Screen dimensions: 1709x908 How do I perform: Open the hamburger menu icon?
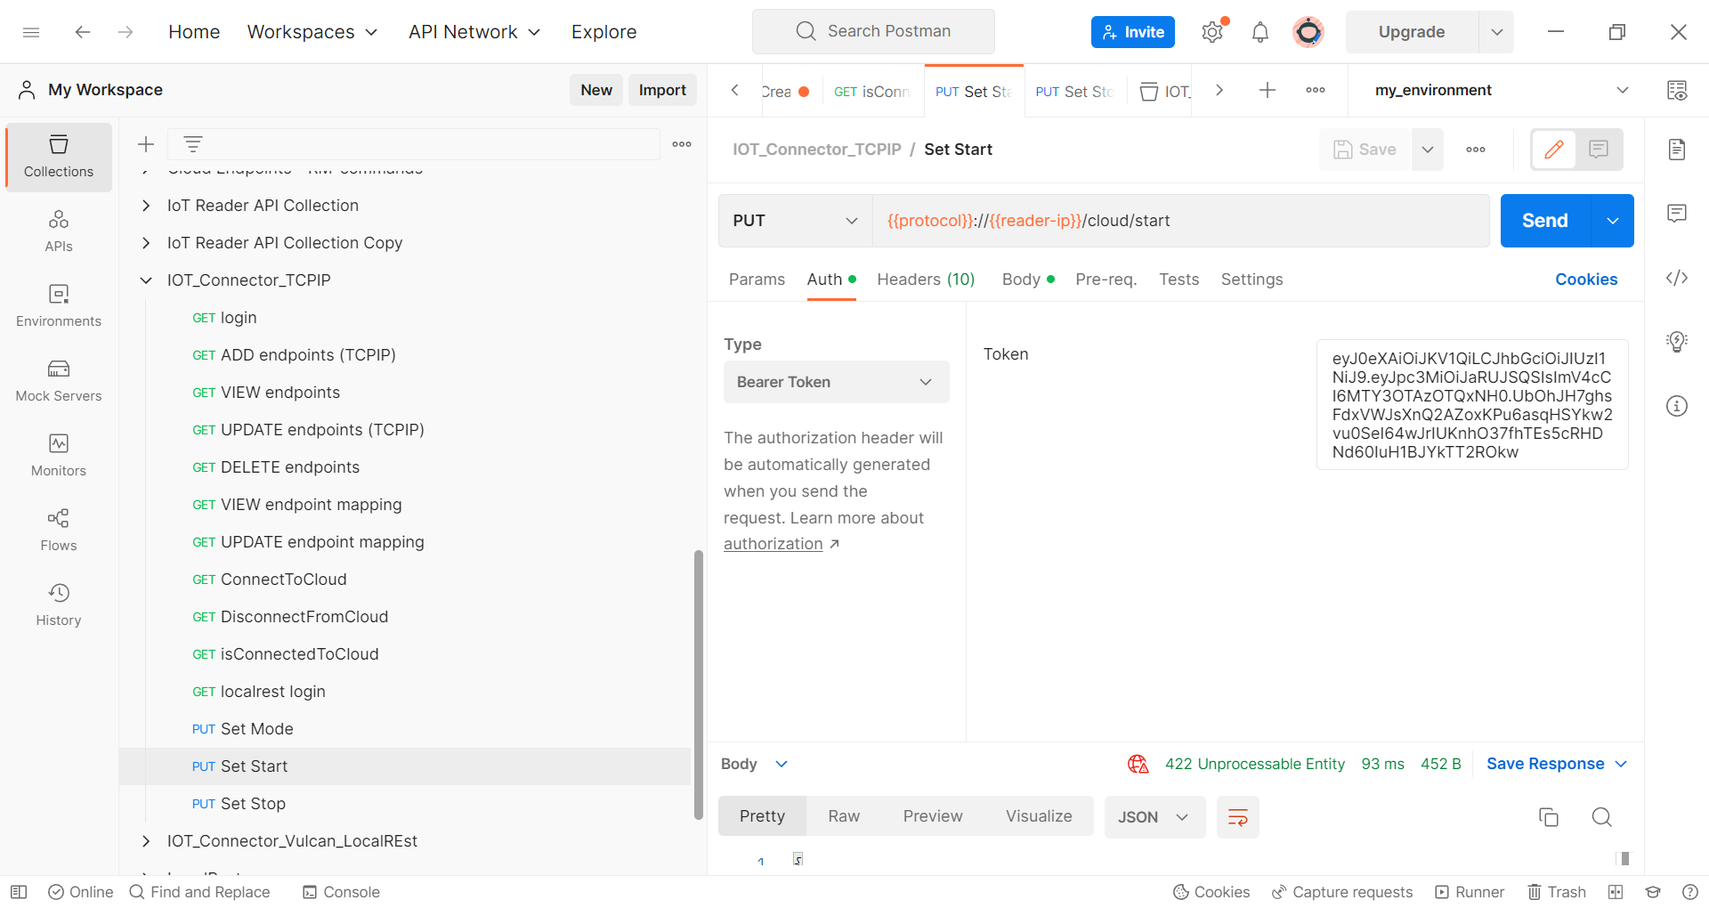click(31, 32)
